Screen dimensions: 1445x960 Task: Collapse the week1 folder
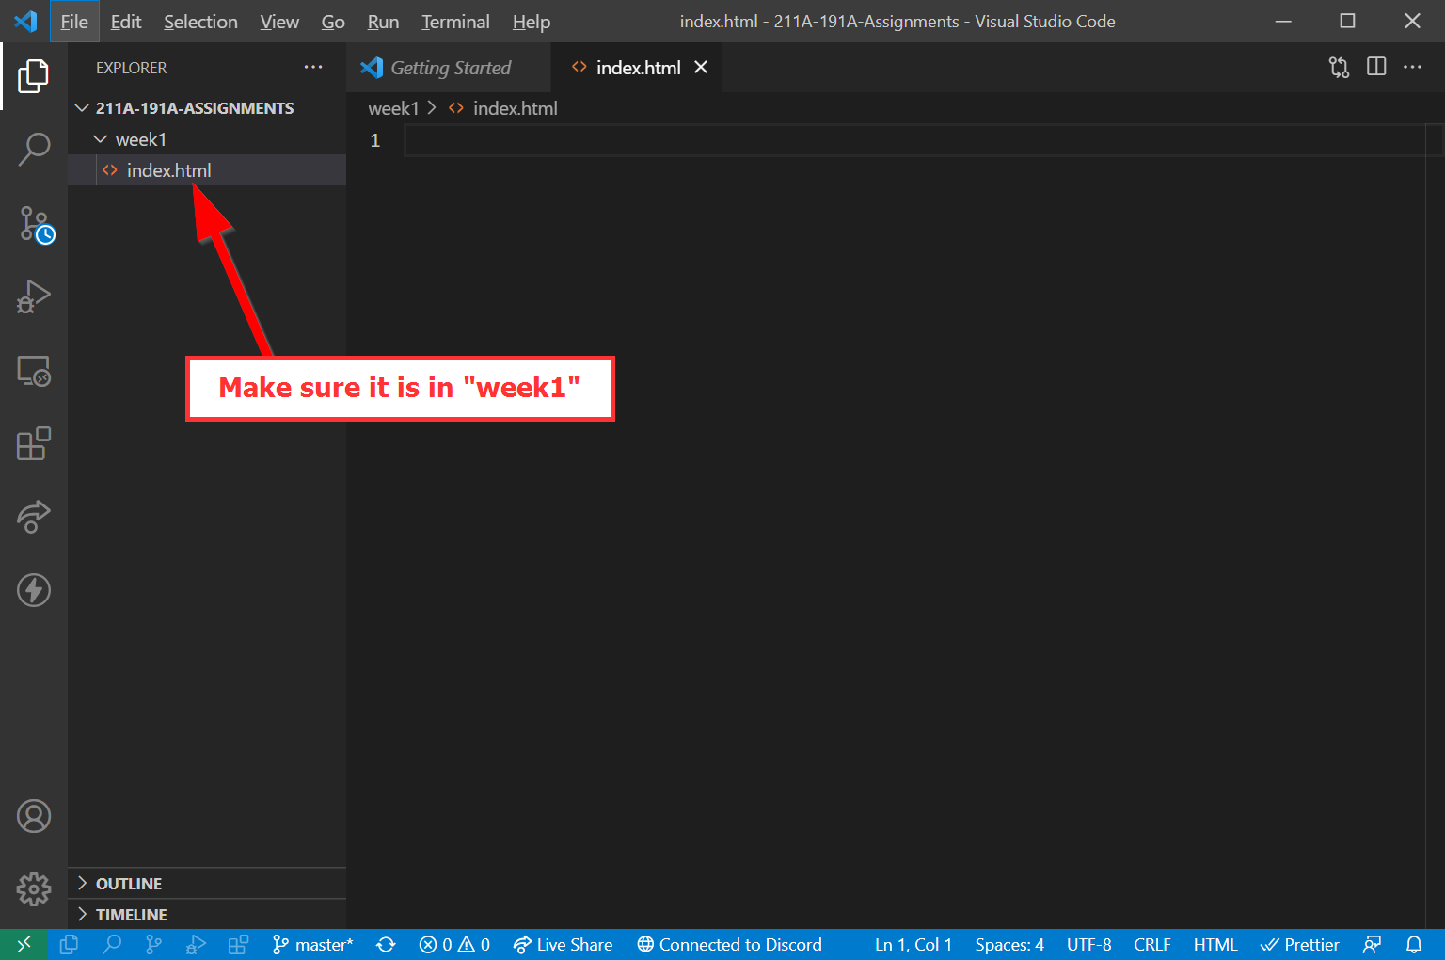[139, 139]
